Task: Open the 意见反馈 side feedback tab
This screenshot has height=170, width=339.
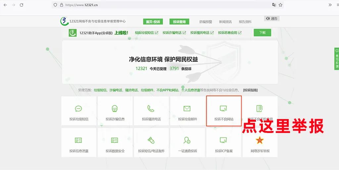Action: coord(337,59)
